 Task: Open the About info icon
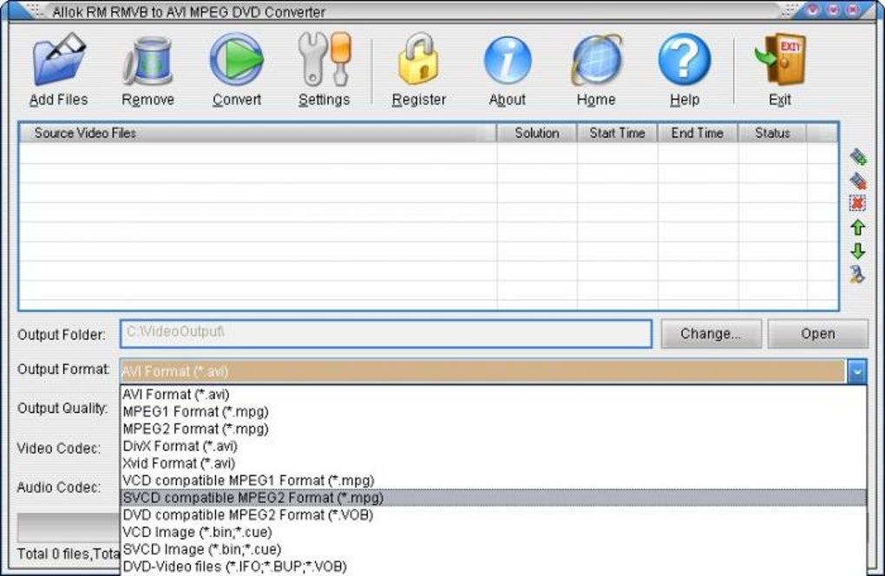point(508,61)
